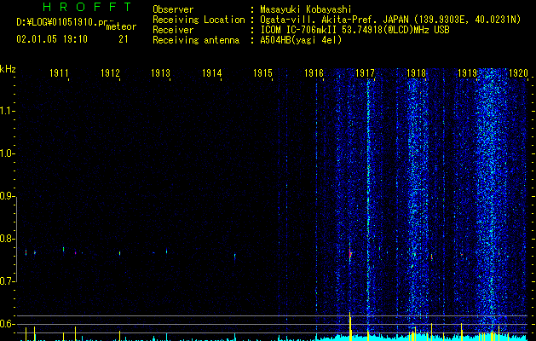This screenshot has width=536, height=341.
Task: Click the 1911 time marker
Action: [59, 72]
